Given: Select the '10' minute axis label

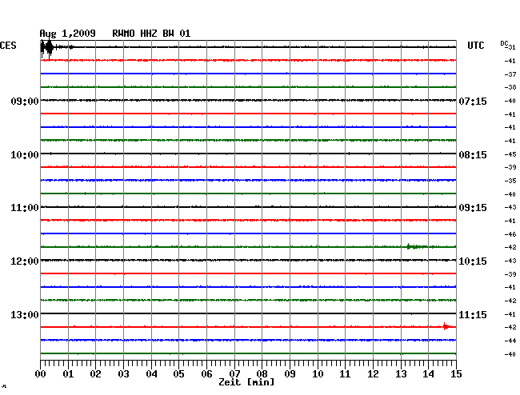Looking at the screenshot, I should pyautogui.click(x=318, y=373).
